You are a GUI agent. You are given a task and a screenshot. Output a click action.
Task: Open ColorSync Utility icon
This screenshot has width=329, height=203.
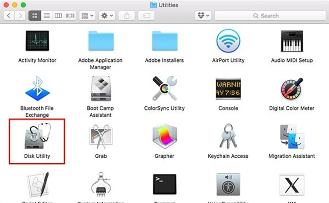tap(165, 88)
